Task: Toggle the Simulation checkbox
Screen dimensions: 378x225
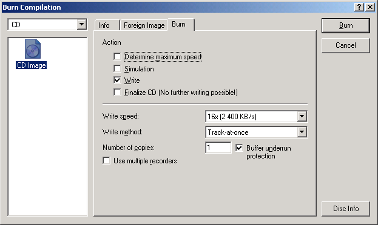Action: [x=117, y=69]
